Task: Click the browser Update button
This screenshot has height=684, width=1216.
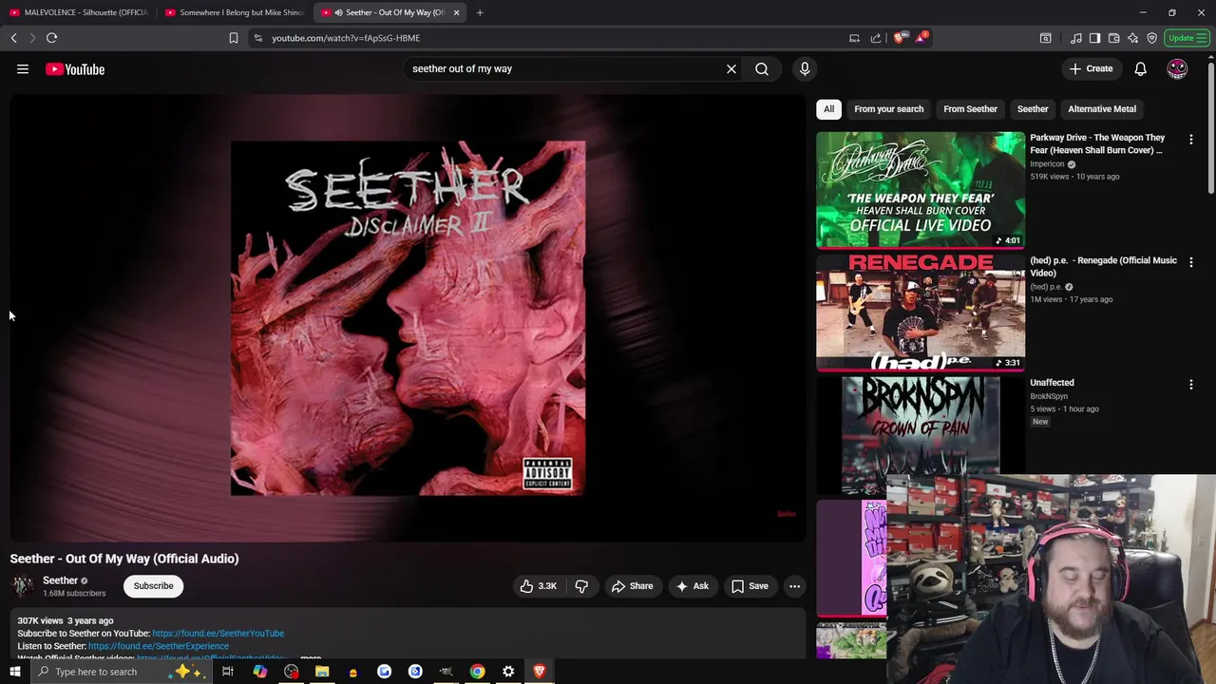Action: point(1187,38)
